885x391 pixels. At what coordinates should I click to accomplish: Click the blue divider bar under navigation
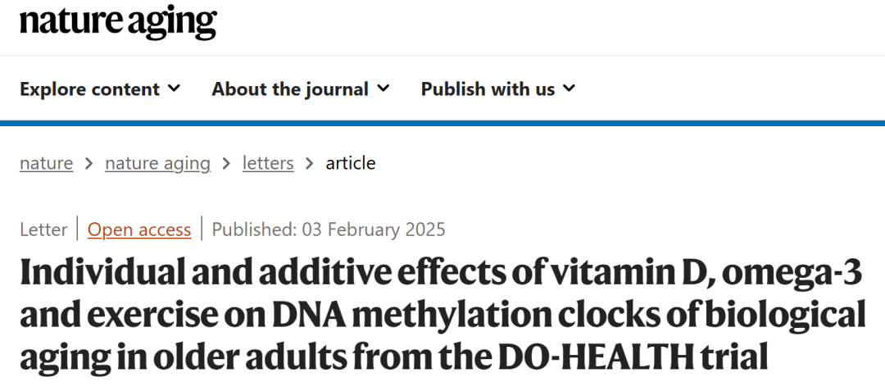point(442,123)
